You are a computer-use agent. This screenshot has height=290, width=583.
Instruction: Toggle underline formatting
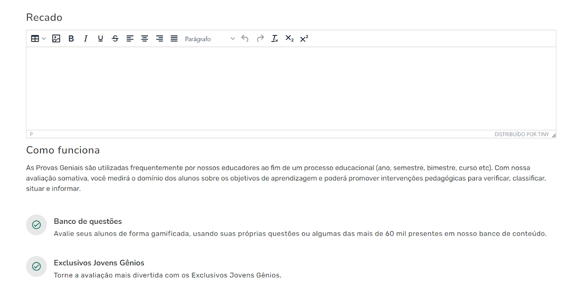101,39
